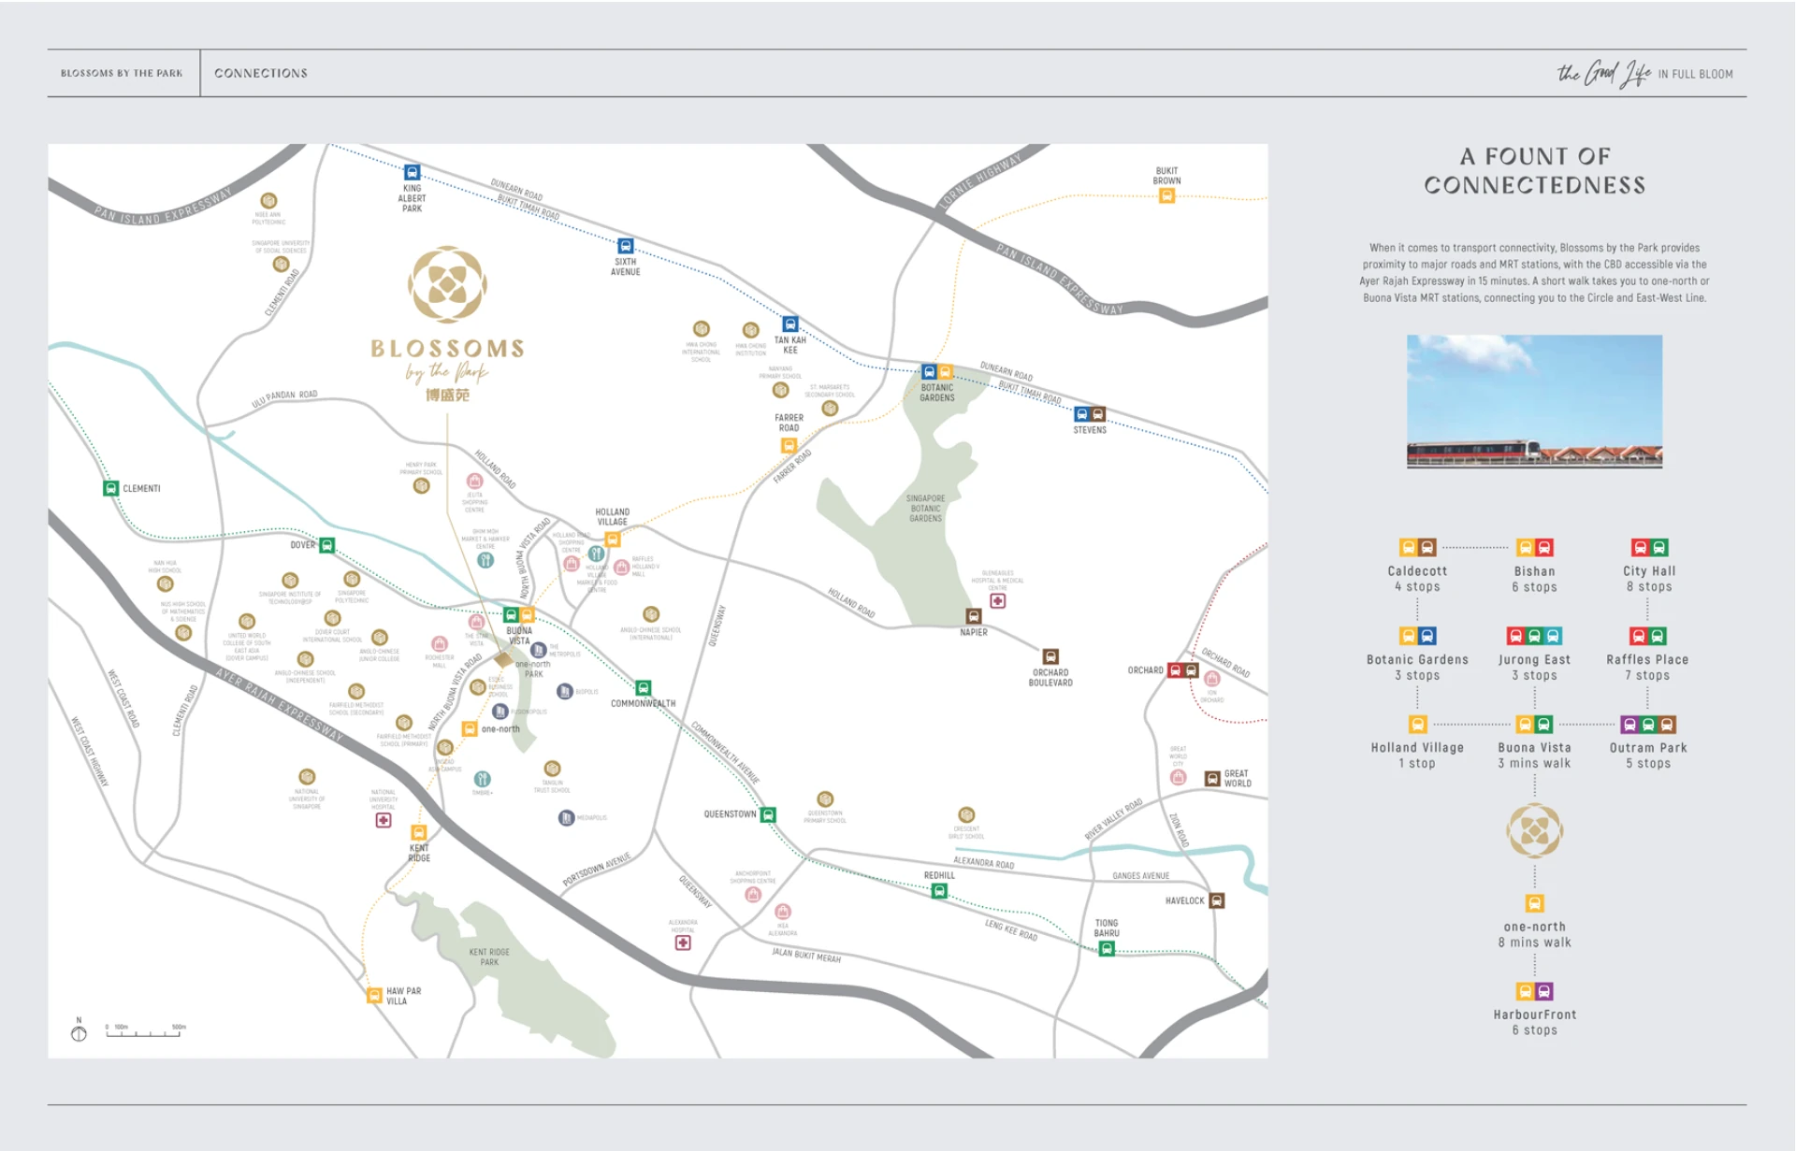The width and height of the screenshot is (1796, 1151).
Task: Select the Haw Par Villa MRT icon
Action: [x=374, y=995]
